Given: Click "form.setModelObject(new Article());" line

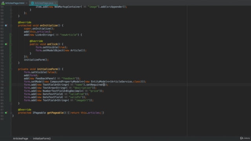Looking at the screenshot, I should 61,51.
